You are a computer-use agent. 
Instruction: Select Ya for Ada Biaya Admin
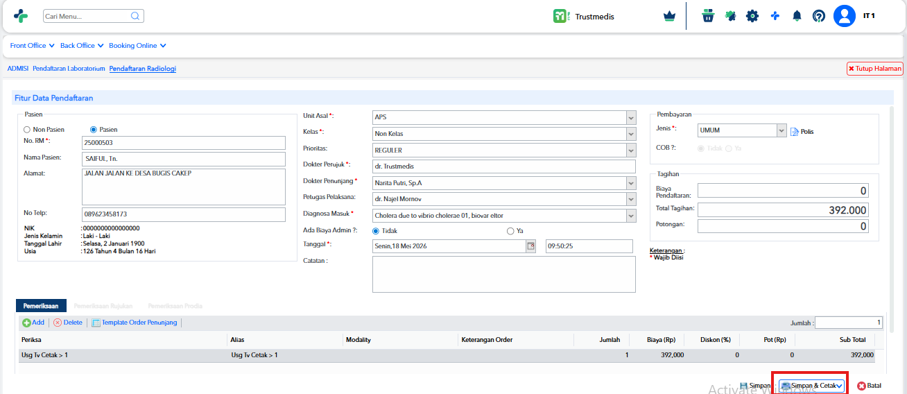click(510, 231)
